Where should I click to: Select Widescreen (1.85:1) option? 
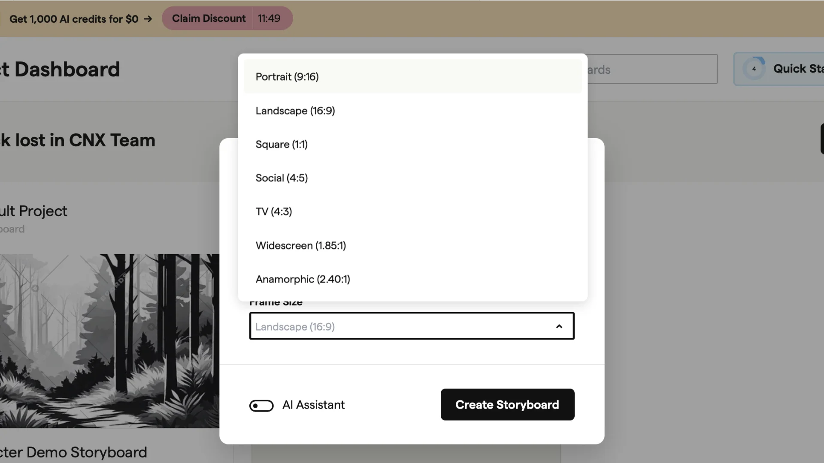click(300, 246)
